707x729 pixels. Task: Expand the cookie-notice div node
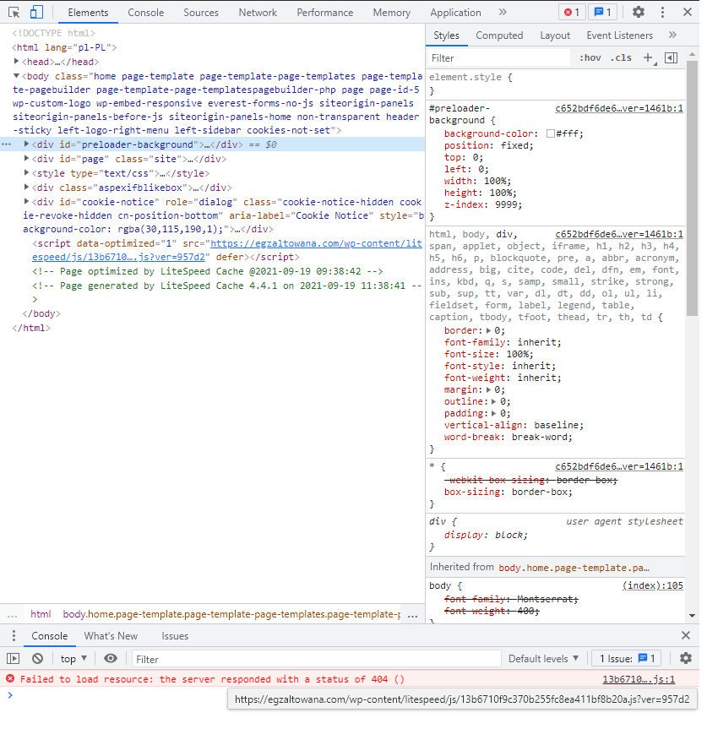26,201
